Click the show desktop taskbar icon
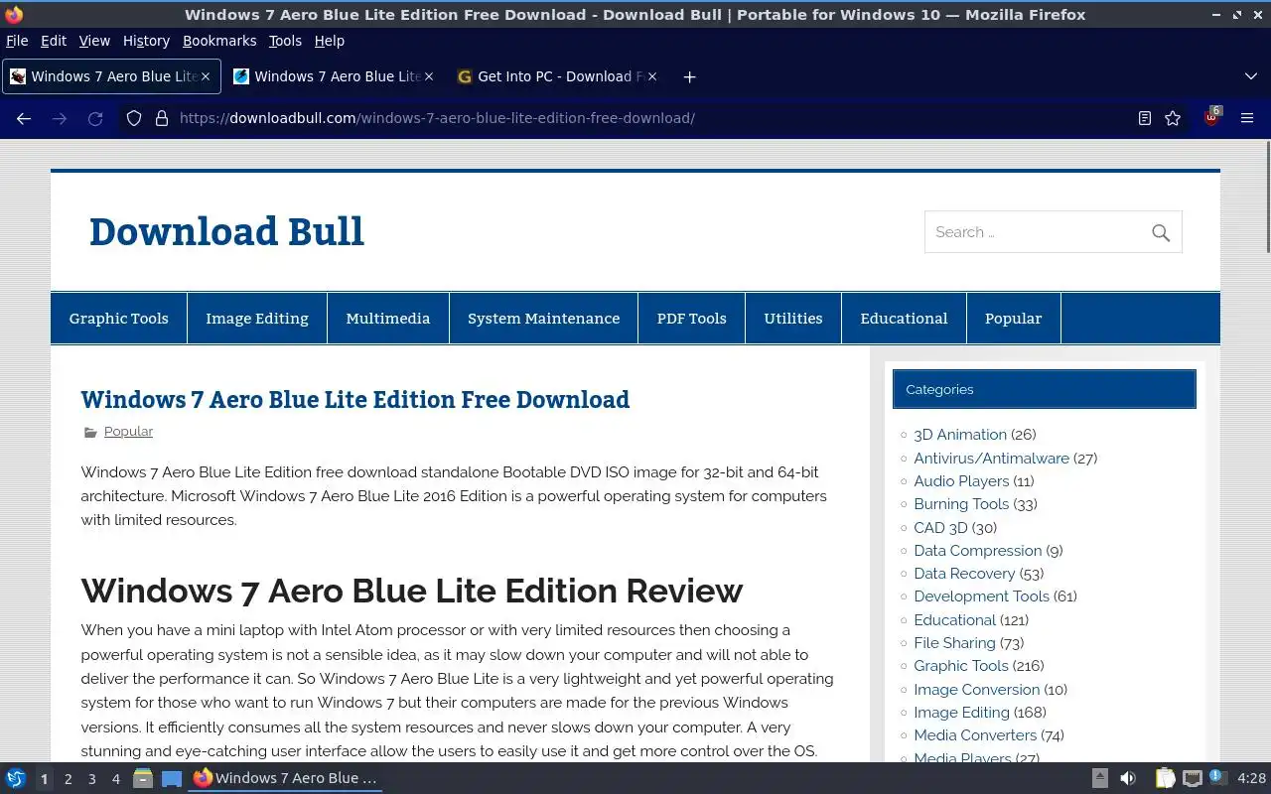1271x794 pixels. coord(172,778)
